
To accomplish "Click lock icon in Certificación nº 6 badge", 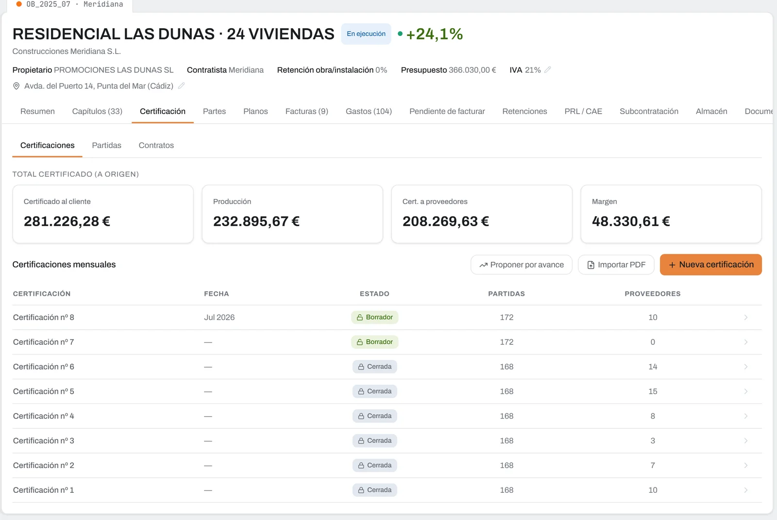I will pyautogui.click(x=361, y=367).
